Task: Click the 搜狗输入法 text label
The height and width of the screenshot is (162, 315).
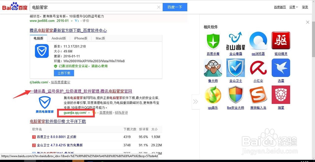Action: point(258,108)
